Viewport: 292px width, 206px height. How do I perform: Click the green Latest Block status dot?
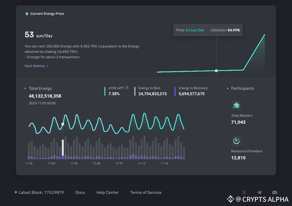coord(16,192)
